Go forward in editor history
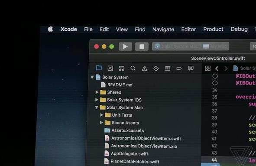256x166 pixels. click(x=226, y=68)
